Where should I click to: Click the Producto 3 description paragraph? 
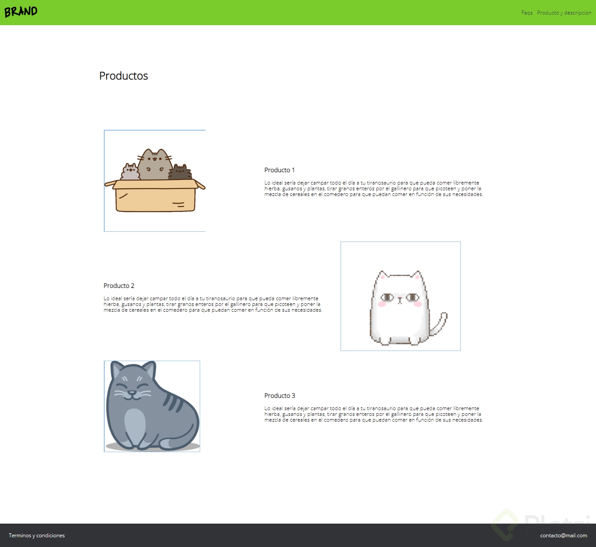click(x=373, y=414)
